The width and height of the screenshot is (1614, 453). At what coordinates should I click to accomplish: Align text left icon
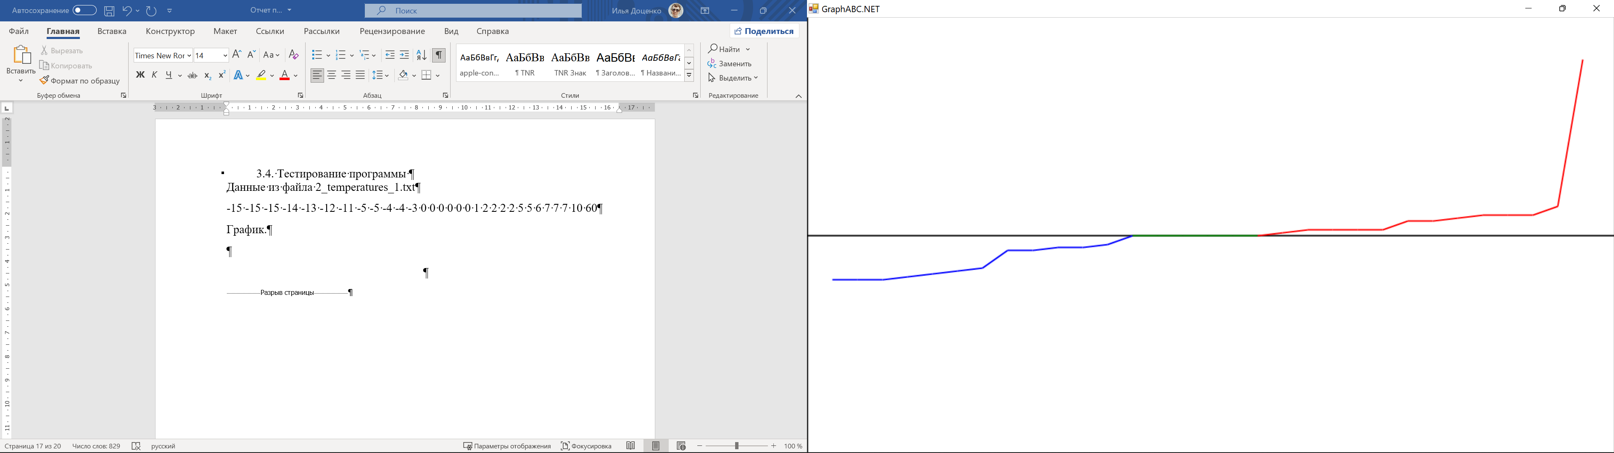point(317,75)
